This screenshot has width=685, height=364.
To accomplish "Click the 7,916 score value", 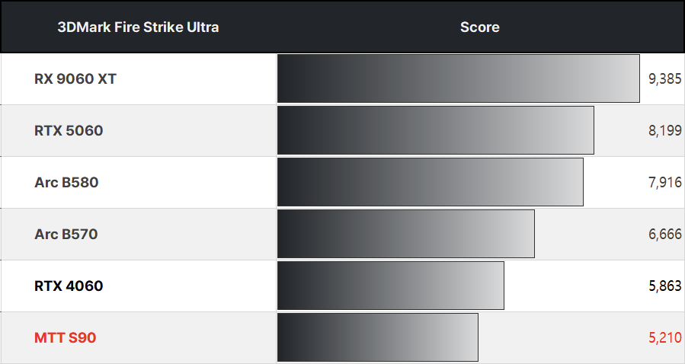I will [x=665, y=182].
